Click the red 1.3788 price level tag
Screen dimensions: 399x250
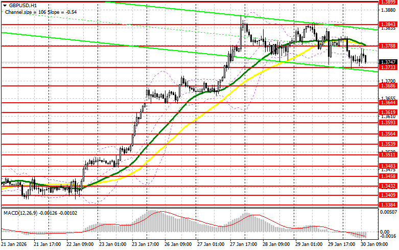point(388,46)
